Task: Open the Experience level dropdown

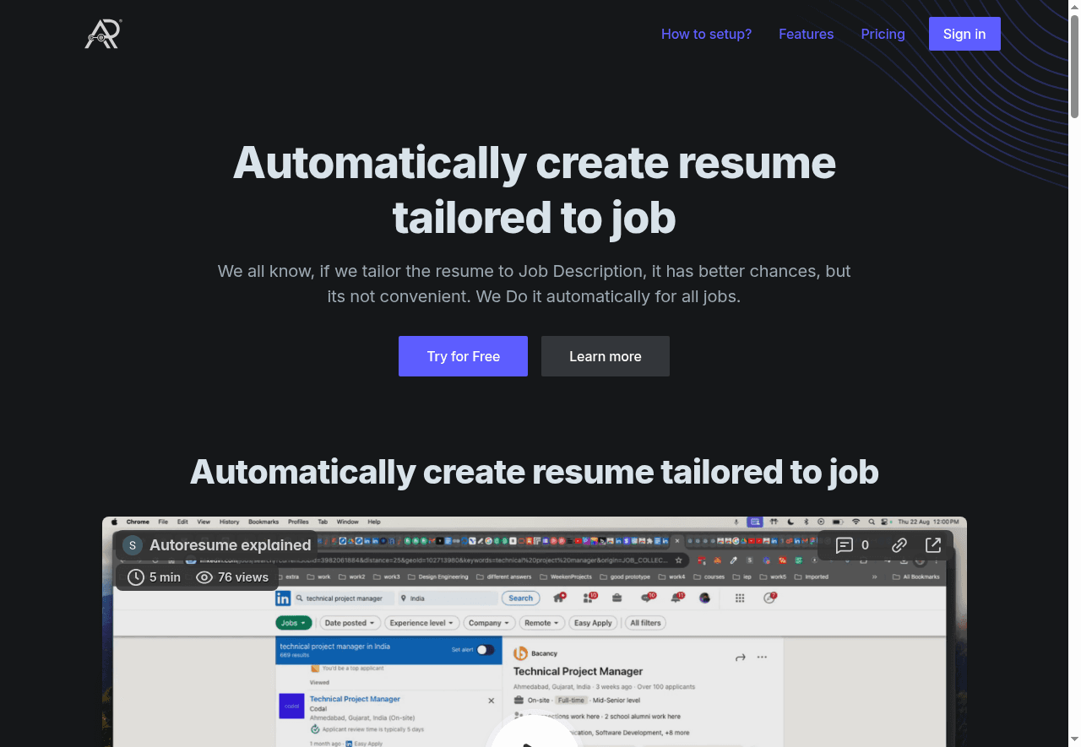Action: pos(421,622)
